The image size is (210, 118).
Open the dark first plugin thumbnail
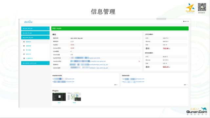[59, 97]
